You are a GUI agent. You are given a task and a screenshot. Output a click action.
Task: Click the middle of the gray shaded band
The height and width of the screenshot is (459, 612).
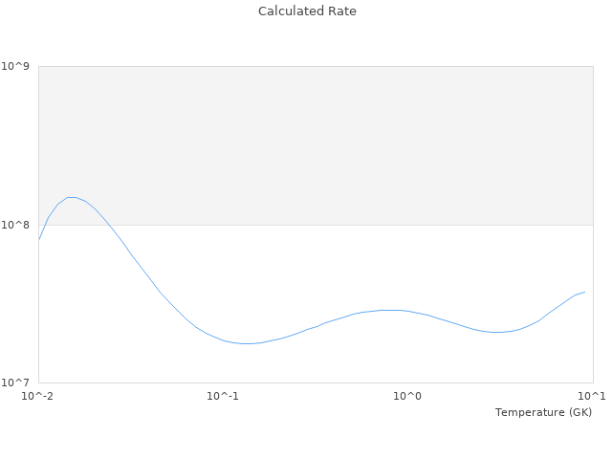click(316, 145)
